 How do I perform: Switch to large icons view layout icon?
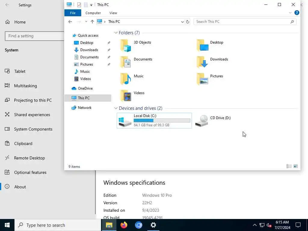click(x=296, y=166)
